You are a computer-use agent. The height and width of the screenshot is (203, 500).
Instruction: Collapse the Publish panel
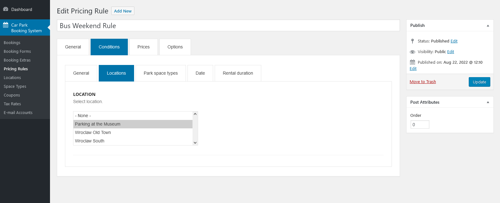(488, 26)
